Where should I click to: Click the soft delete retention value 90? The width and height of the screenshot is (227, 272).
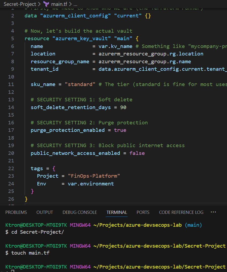pyautogui.click(x=123, y=107)
